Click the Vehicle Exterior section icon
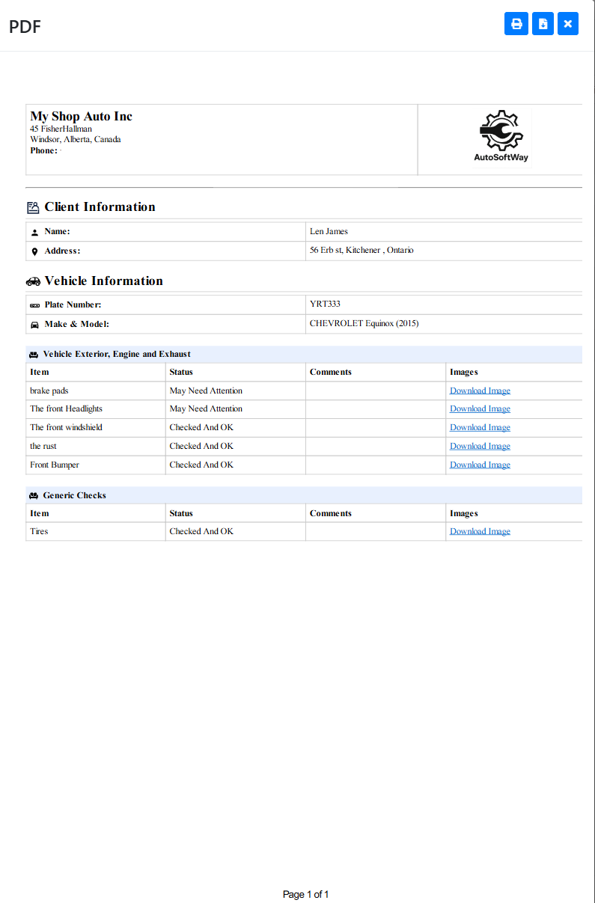595x903 pixels. coord(34,355)
